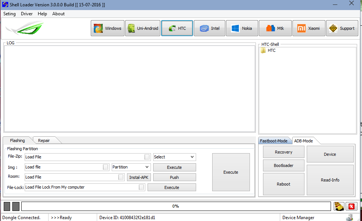Switch to the Intel platform
362x221 pixels.
[210, 28]
